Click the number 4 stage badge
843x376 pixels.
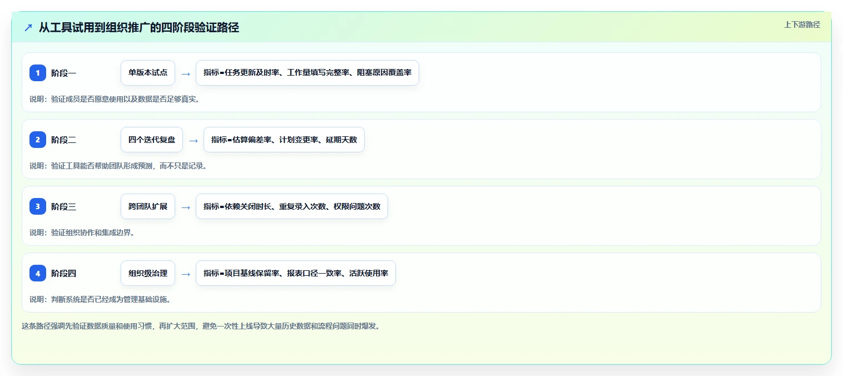pos(38,273)
